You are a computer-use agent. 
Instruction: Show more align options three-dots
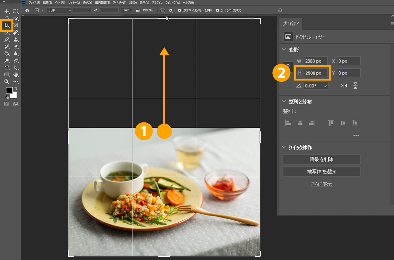(x=356, y=135)
